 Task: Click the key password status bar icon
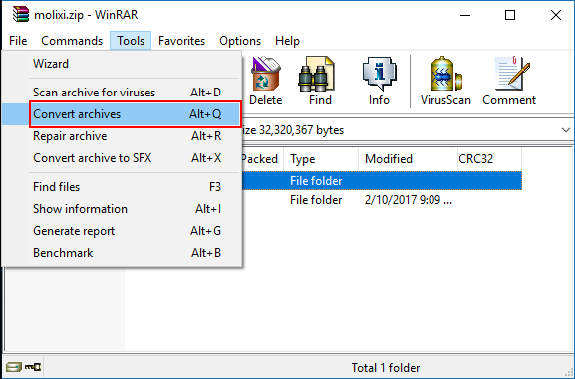[33, 366]
